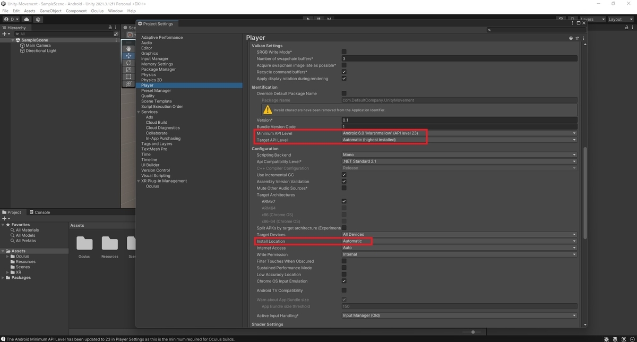Open the Layout dropdown in top toolbar
Image resolution: width=637 pixels, height=342 pixels.
(621, 19)
